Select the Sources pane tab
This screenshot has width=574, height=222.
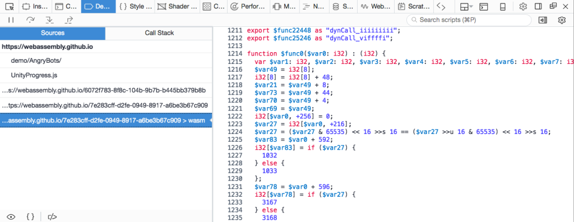[53, 33]
